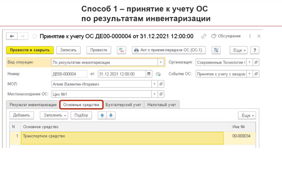The height and width of the screenshot is (177, 282).
Task: Expand Событие ОС dropdown list
Action: tap(249, 74)
